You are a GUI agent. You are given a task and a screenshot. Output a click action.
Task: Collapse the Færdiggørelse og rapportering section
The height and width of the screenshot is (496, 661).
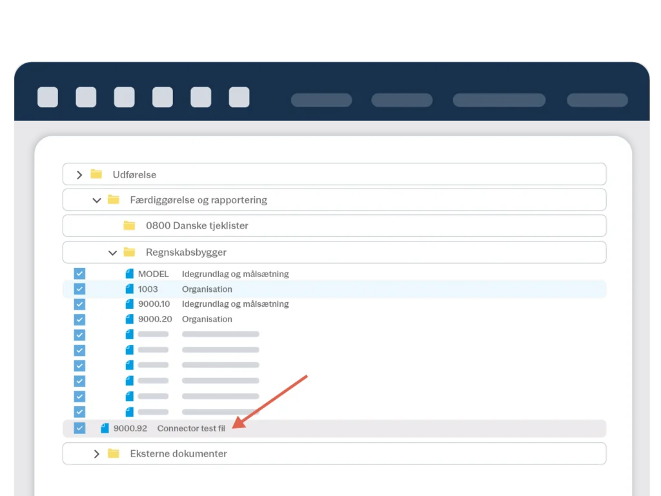[97, 200]
